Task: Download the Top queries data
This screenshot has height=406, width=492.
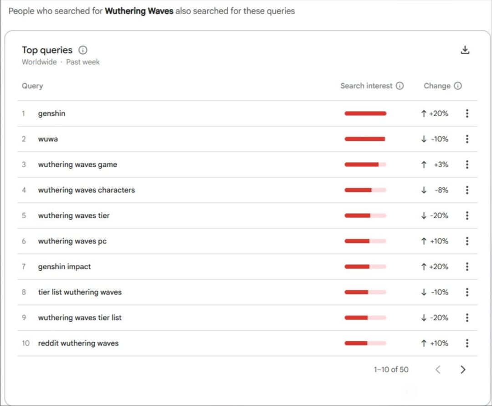Action: tap(465, 50)
